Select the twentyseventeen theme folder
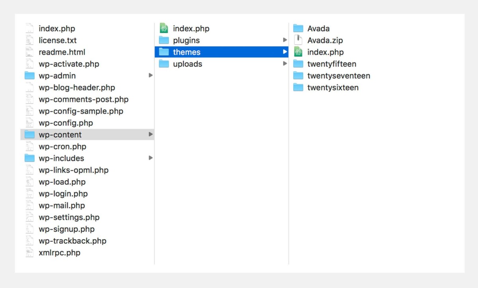478x288 pixels. tap(338, 75)
